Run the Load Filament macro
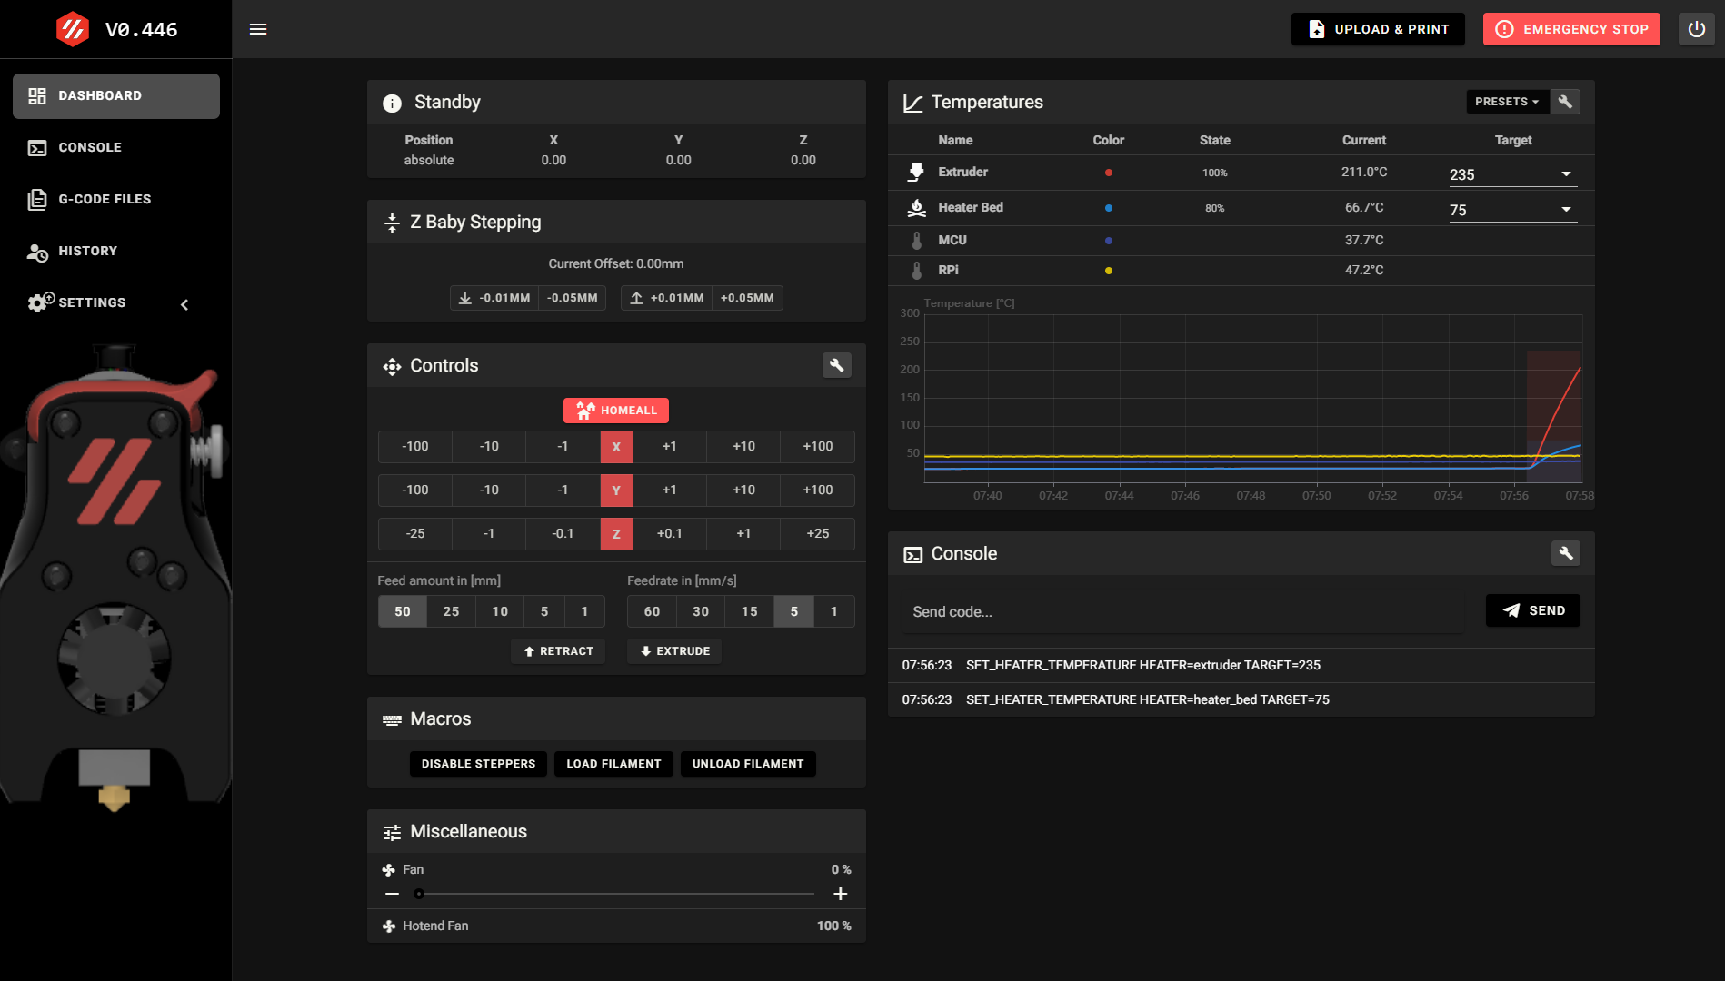1725x981 pixels. pos(613,764)
